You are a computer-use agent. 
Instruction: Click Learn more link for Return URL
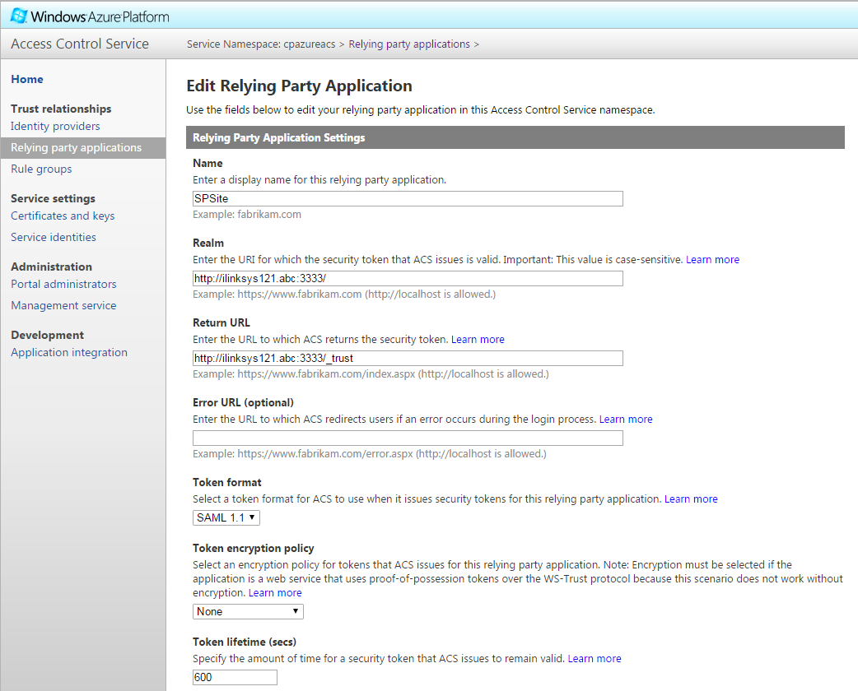478,340
